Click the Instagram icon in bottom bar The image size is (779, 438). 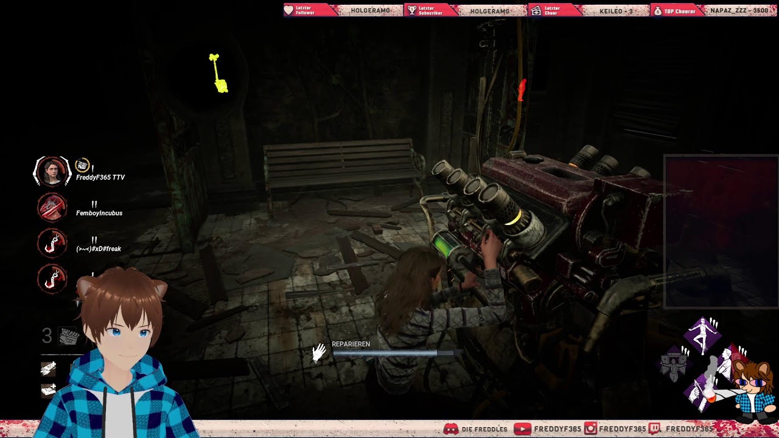(590, 429)
